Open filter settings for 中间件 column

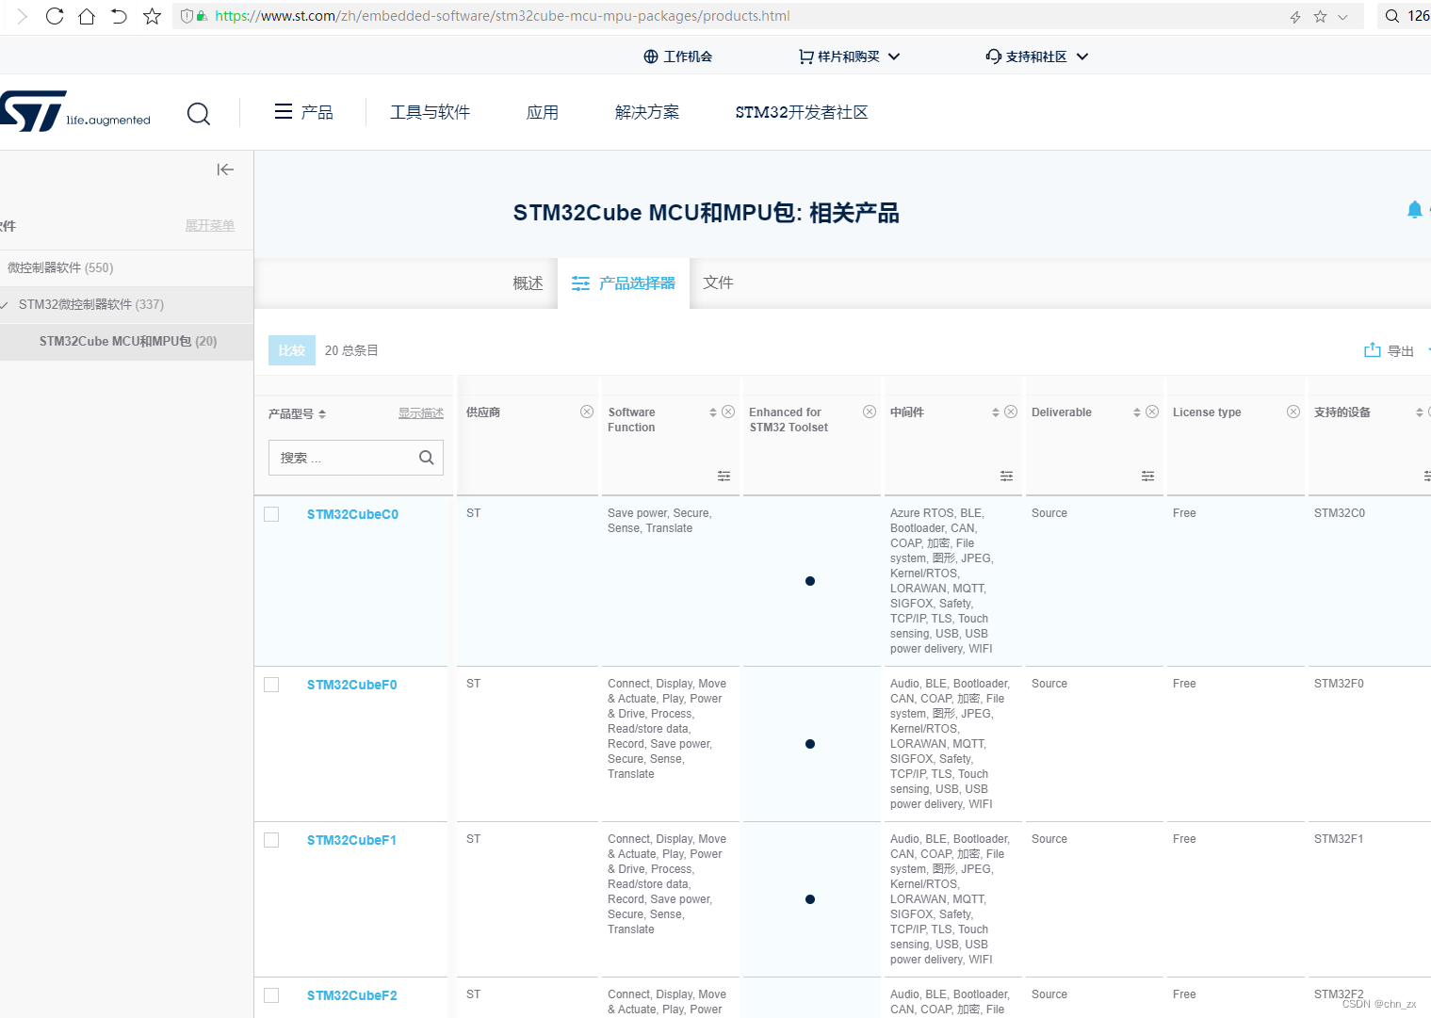[x=1006, y=477]
